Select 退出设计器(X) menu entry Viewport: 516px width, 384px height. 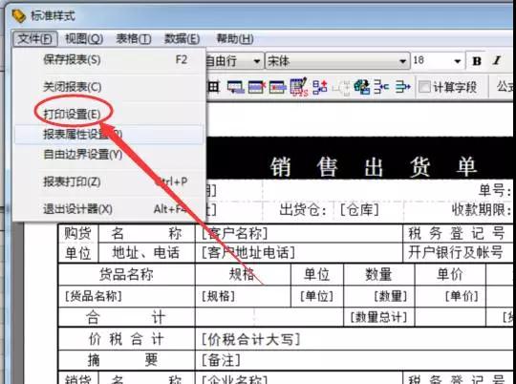[x=77, y=208]
